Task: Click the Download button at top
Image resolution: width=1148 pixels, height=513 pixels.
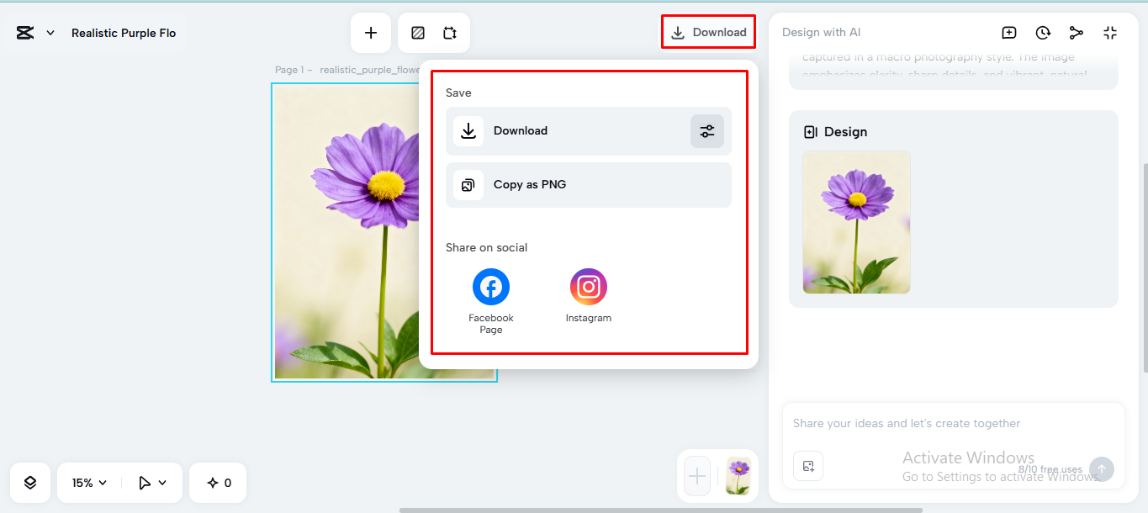Action: tap(708, 32)
